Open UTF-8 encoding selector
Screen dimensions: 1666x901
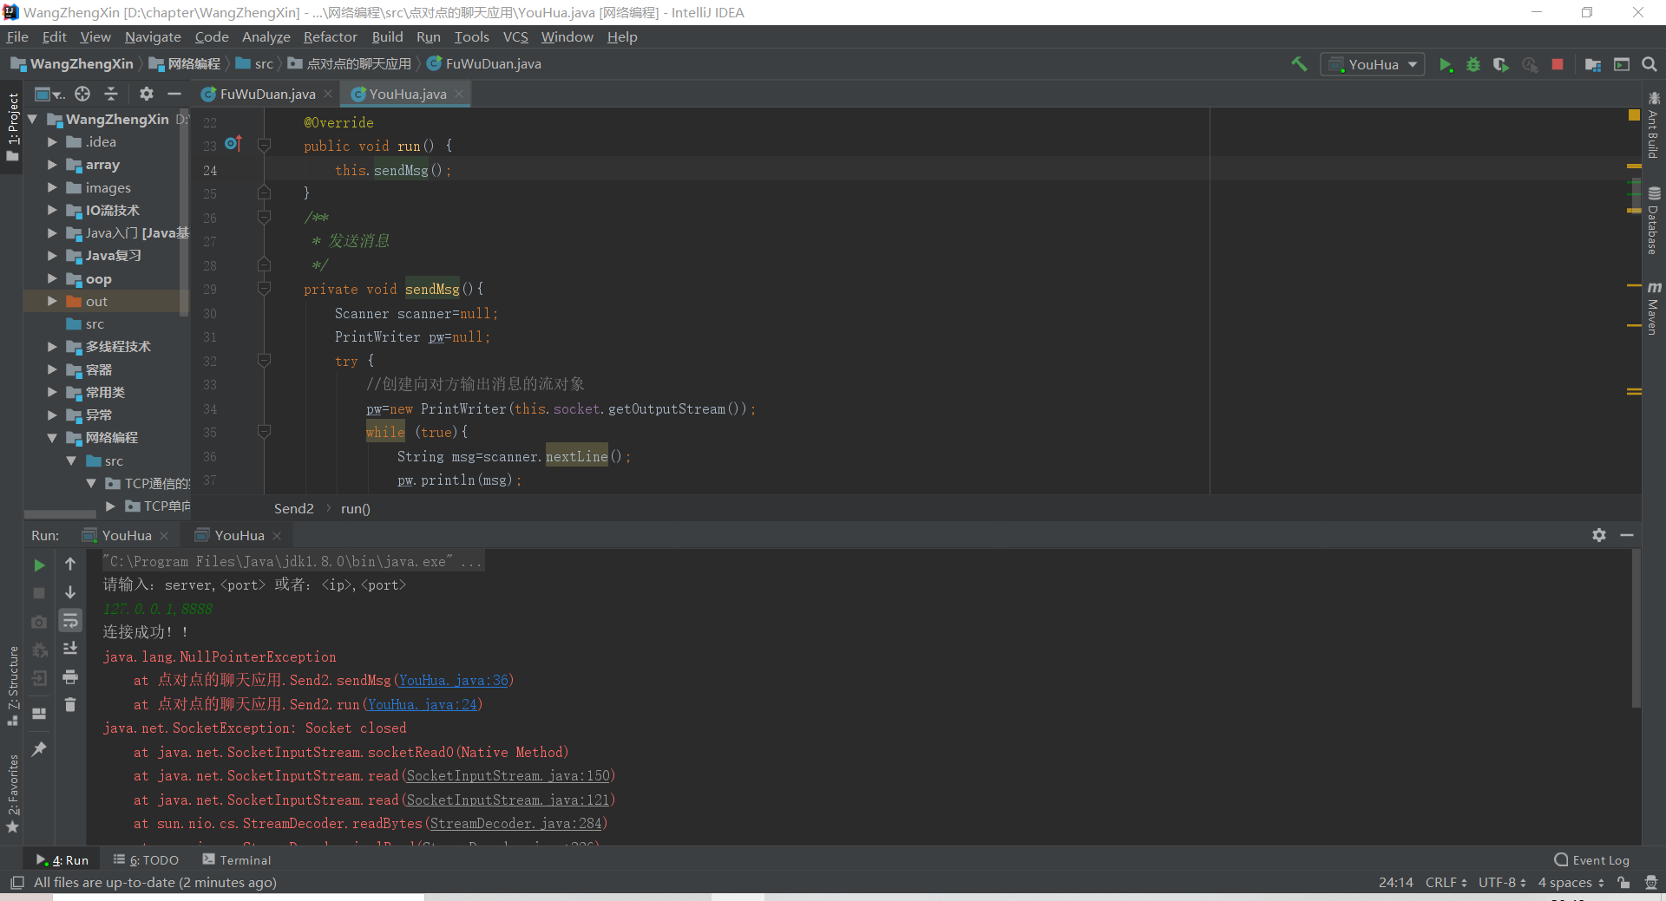pos(1502,883)
